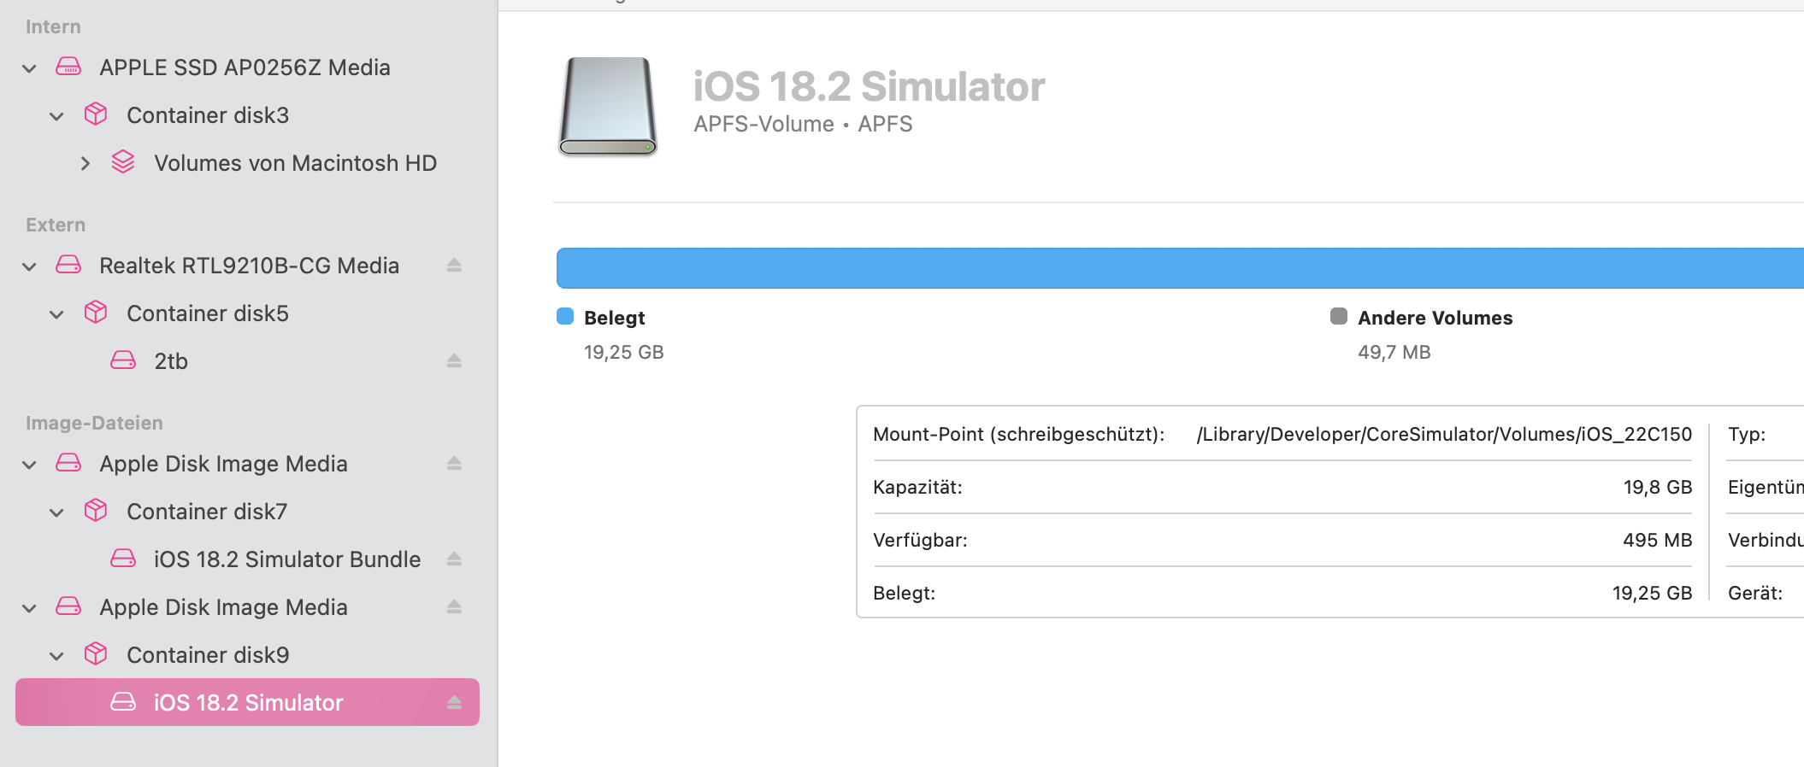Eject Apple Disk Image Media above Container disk9

tap(454, 607)
